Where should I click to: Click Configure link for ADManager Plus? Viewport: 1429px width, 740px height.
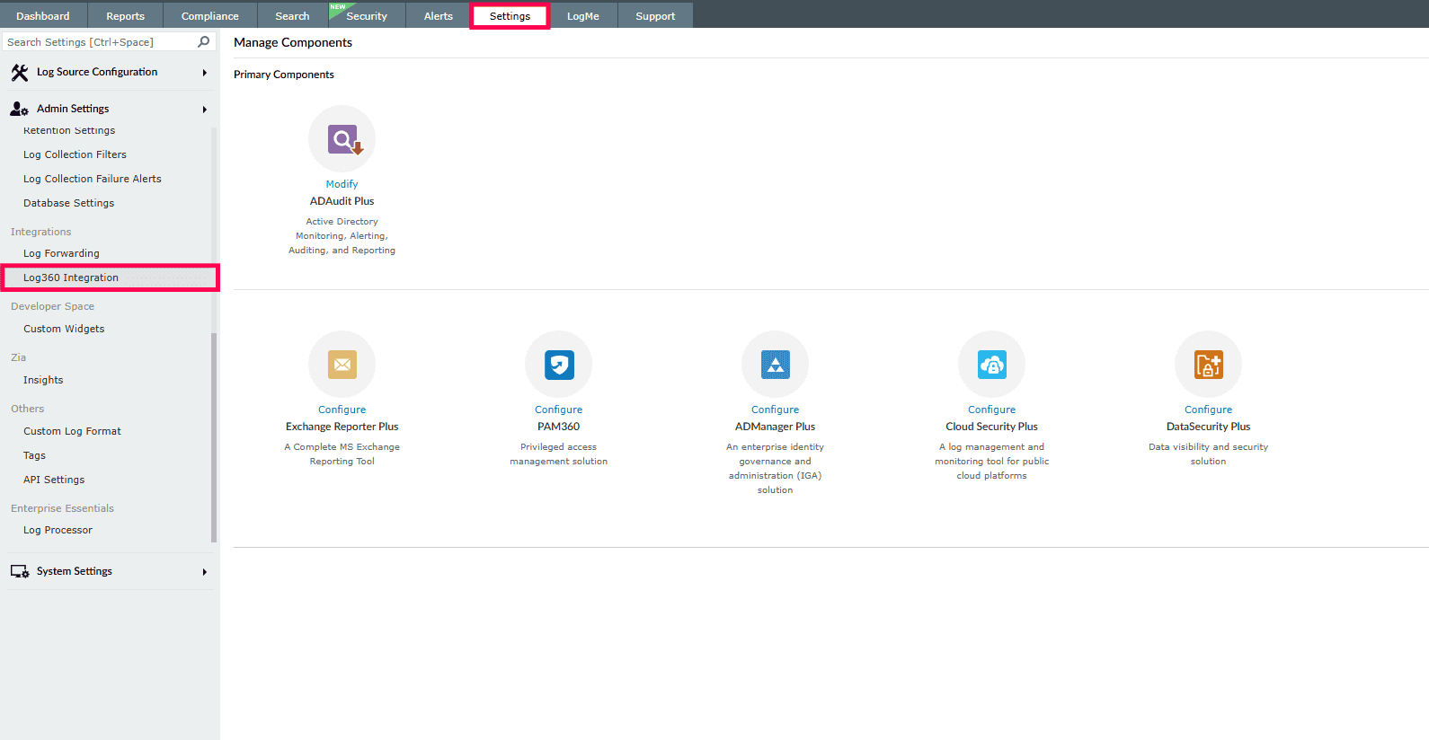click(x=776, y=410)
